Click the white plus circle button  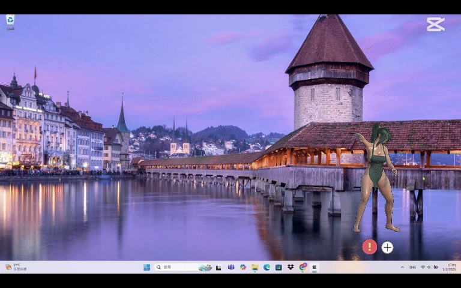(x=387, y=247)
